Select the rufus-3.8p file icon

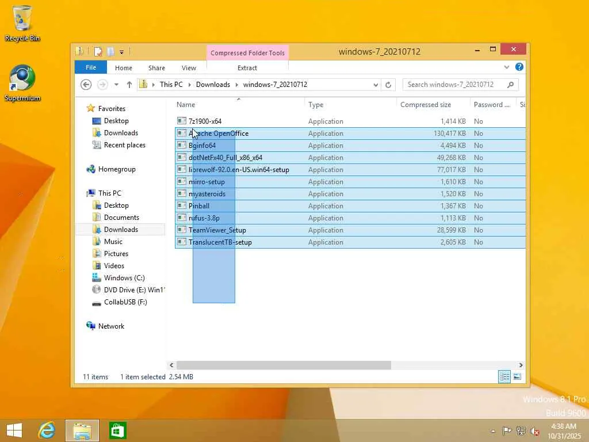182,218
